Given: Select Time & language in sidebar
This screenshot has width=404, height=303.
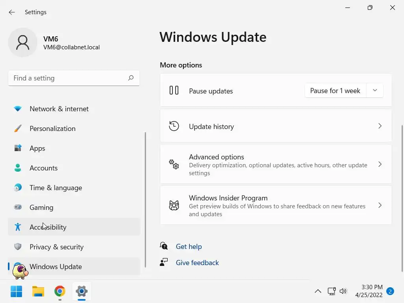Looking at the screenshot, I should point(74,187).
